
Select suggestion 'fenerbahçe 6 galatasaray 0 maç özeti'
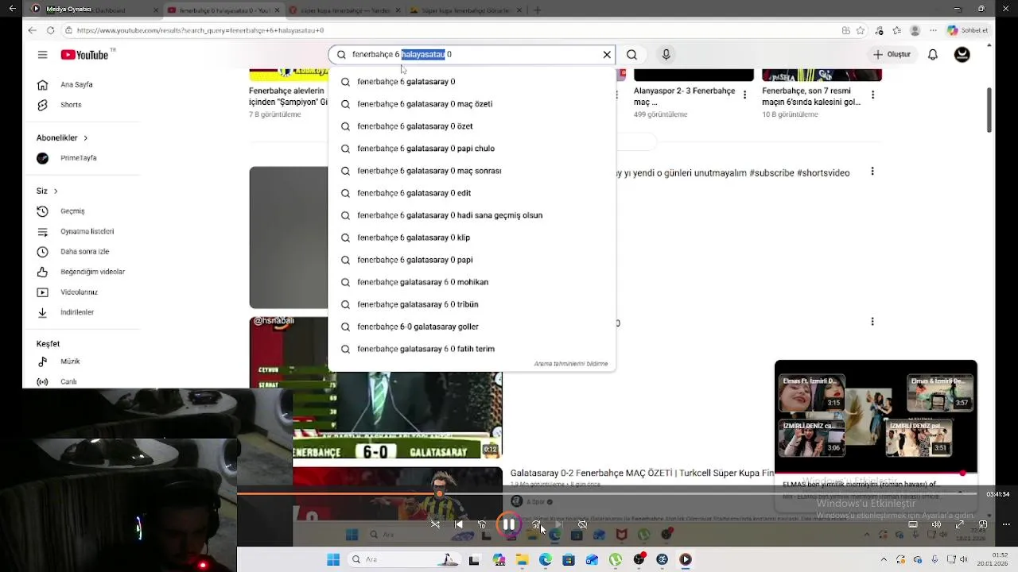[x=472, y=104]
